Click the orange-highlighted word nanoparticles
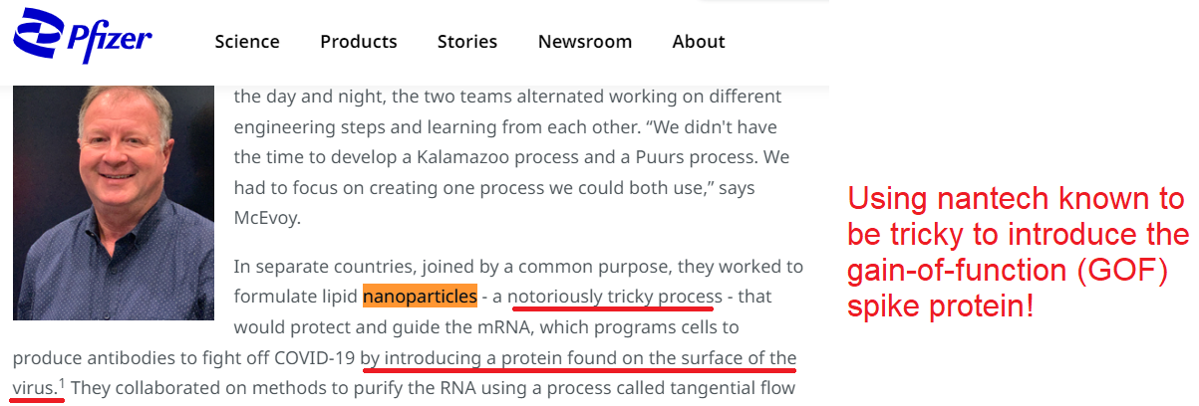The height and width of the screenshot is (406, 1199). 420,297
